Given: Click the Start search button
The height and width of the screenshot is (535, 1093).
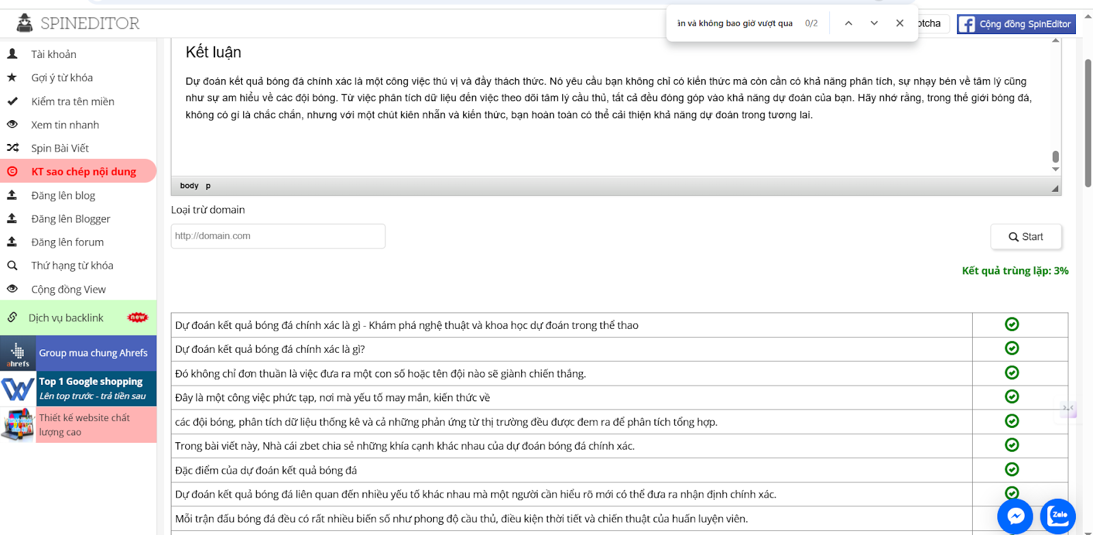Looking at the screenshot, I should (x=1026, y=237).
